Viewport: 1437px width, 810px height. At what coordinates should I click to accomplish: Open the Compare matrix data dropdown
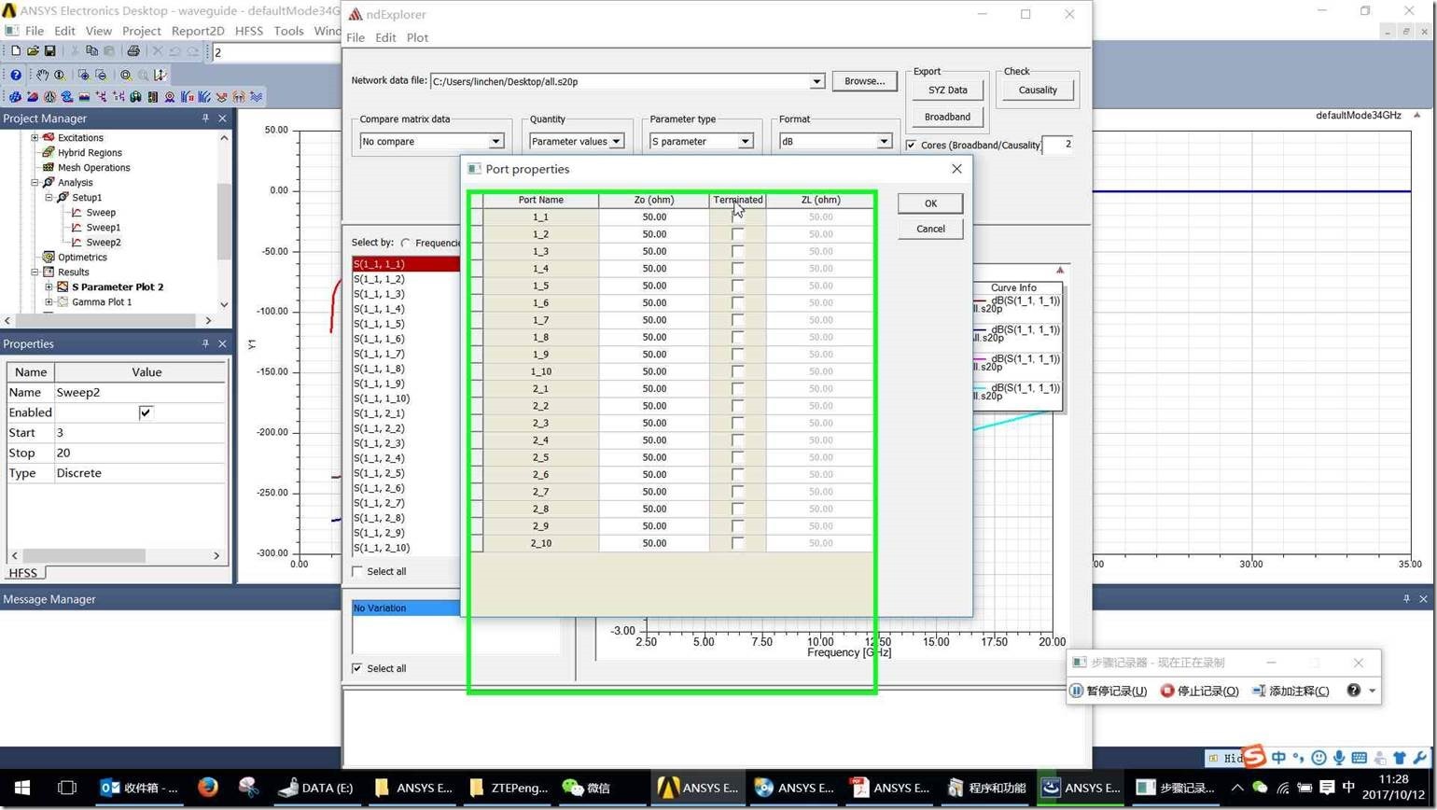[496, 141]
